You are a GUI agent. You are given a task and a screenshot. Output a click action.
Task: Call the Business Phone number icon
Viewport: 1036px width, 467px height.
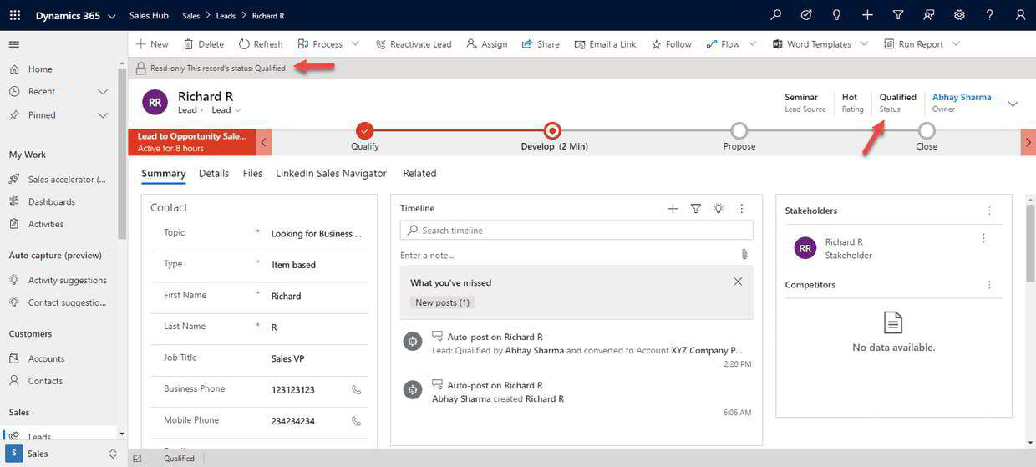356,390
